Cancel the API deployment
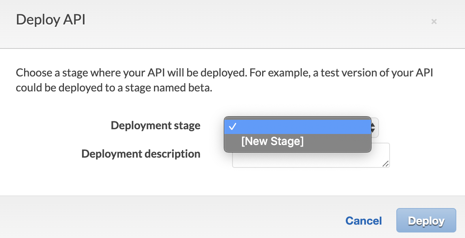The image size is (465, 238). (364, 221)
